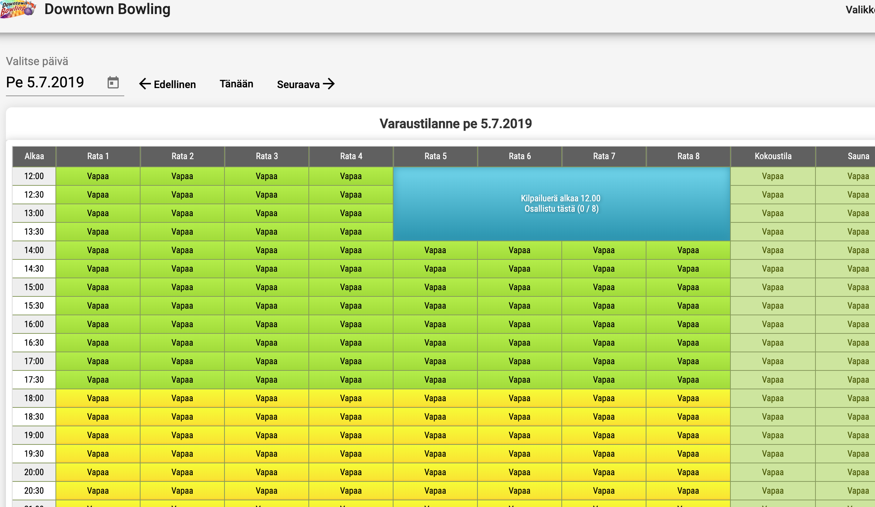Viewport: 875px width, 507px height.
Task: Book Rata 4 at 15:00
Action: 351,287
